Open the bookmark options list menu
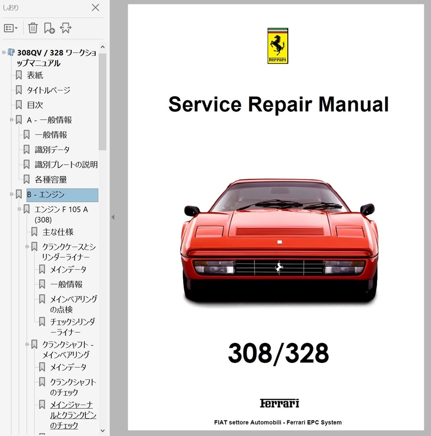 (x=11, y=28)
